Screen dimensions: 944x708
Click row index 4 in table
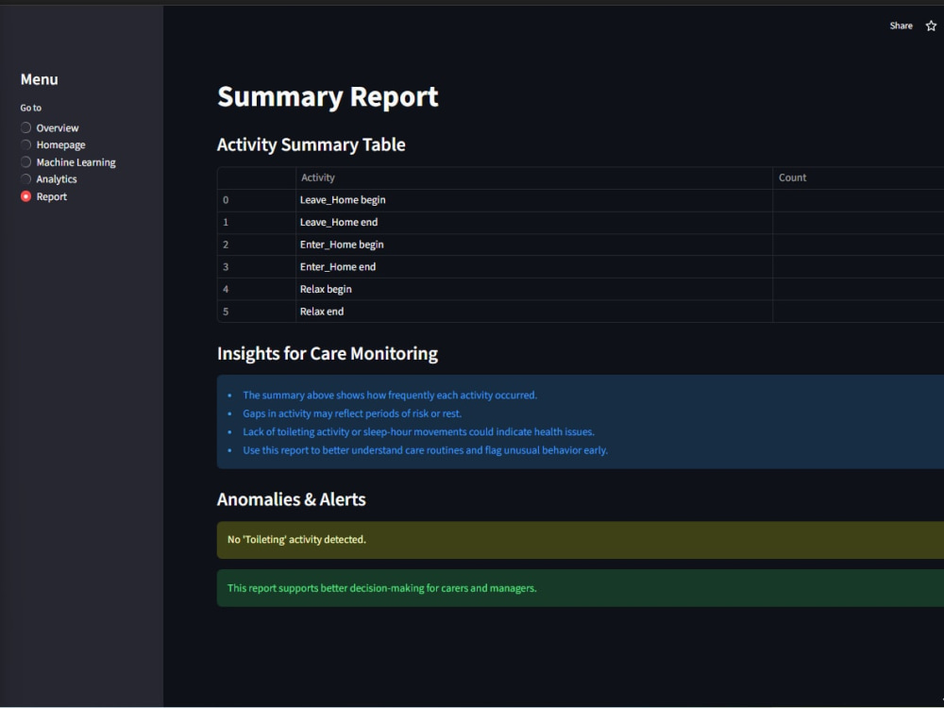(x=257, y=289)
